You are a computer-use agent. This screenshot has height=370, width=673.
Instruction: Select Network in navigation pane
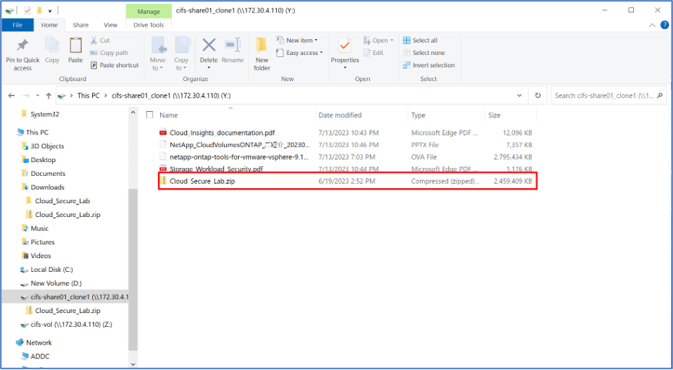point(38,343)
